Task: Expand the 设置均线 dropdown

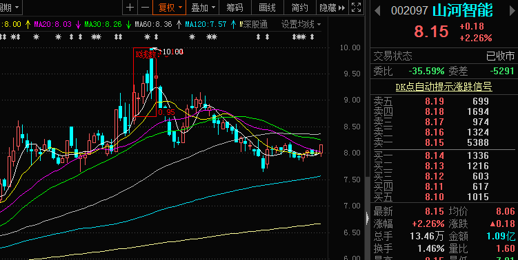Action: point(301,24)
